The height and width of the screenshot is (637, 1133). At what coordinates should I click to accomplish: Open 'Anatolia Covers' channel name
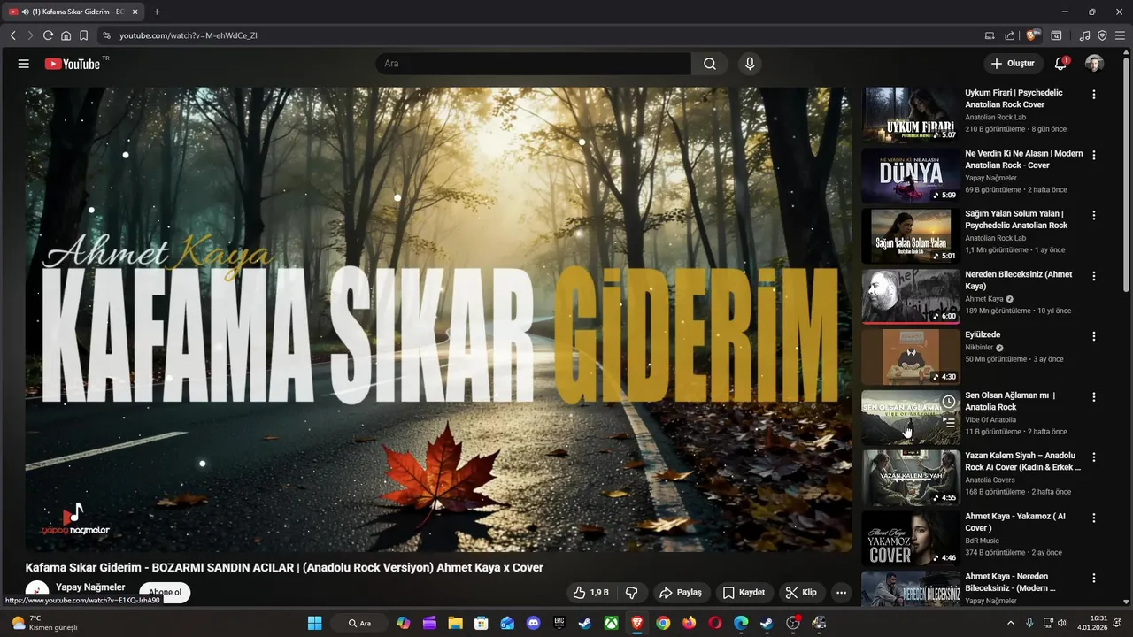point(990,480)
